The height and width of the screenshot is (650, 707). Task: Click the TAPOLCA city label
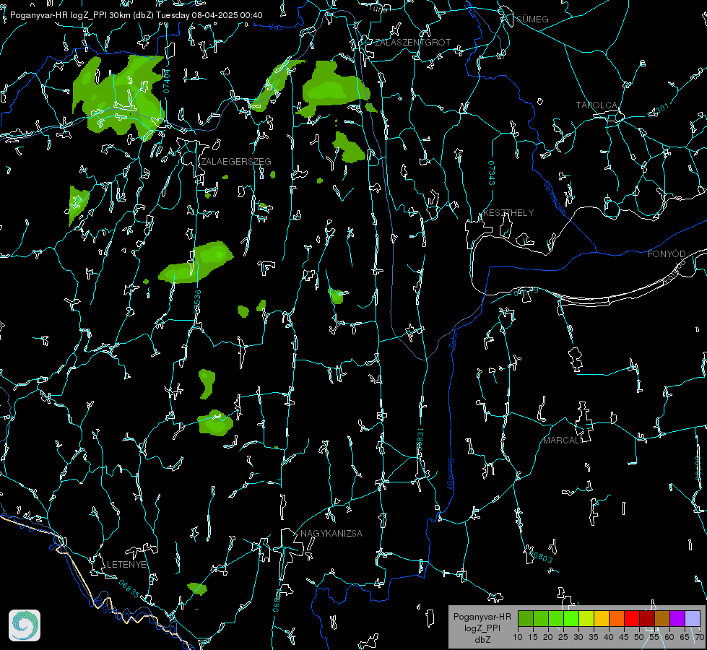click(597, 105)
